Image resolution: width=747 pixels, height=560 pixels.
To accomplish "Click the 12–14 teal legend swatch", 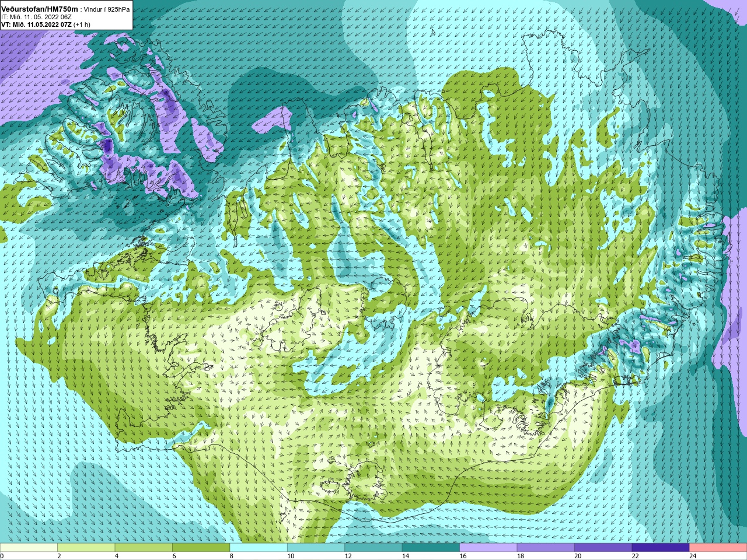I will click(x=373, y=548).
